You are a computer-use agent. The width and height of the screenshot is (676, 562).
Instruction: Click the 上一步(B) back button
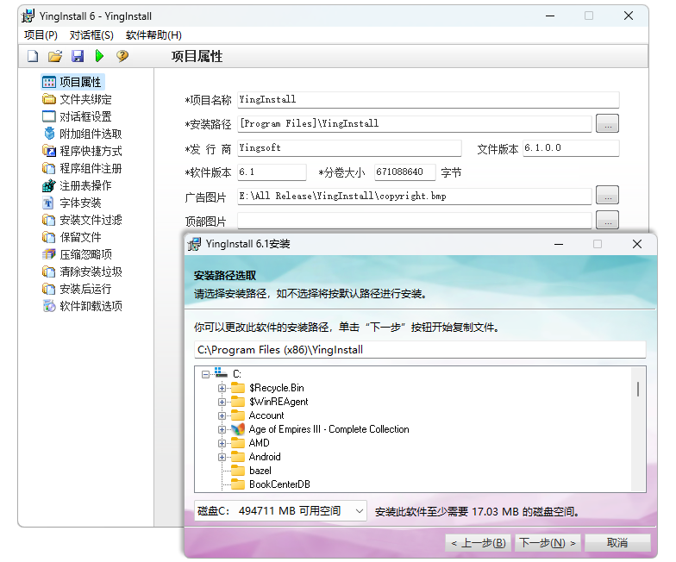click(x=478, y=543)
